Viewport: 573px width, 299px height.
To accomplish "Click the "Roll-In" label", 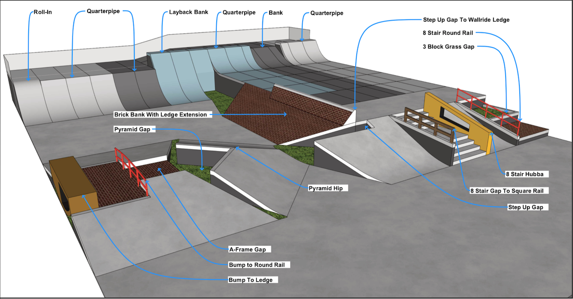I will (x=43, y=13).
